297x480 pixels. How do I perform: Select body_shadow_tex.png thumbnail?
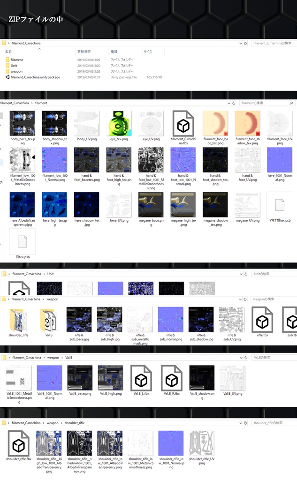point(54,127)
